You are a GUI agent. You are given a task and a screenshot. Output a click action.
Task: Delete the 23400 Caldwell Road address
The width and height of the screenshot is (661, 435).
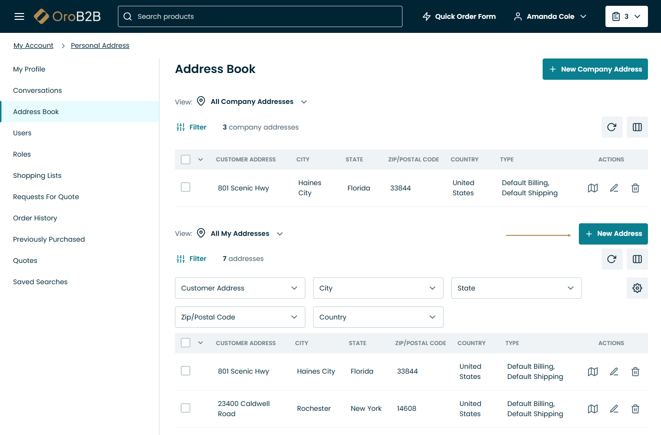[635, 409]
